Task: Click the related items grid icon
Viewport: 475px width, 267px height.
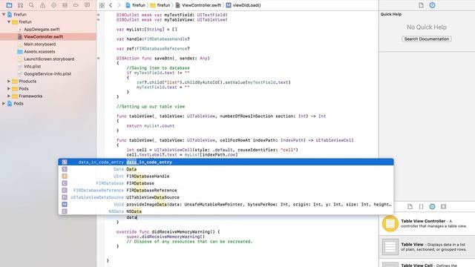Action: click(102, 5)
